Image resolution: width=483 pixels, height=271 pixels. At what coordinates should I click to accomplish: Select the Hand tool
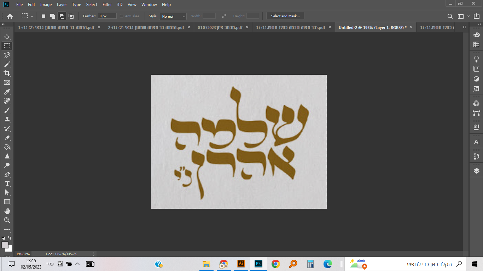coord(7,211)
